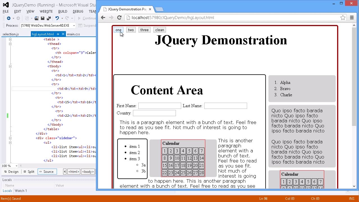Switch editor to Split view

pyautogui.click(x=29, y=172)
